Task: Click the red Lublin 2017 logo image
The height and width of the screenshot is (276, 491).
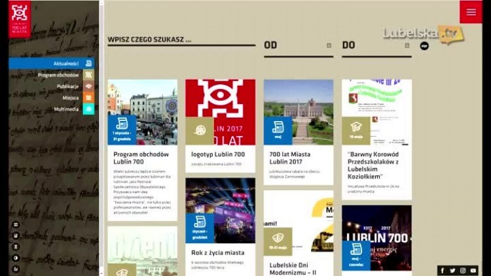Action: 221,112
